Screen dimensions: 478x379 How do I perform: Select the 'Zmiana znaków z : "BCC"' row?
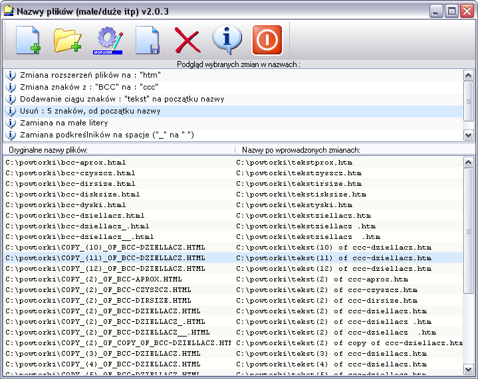(88, 87)
